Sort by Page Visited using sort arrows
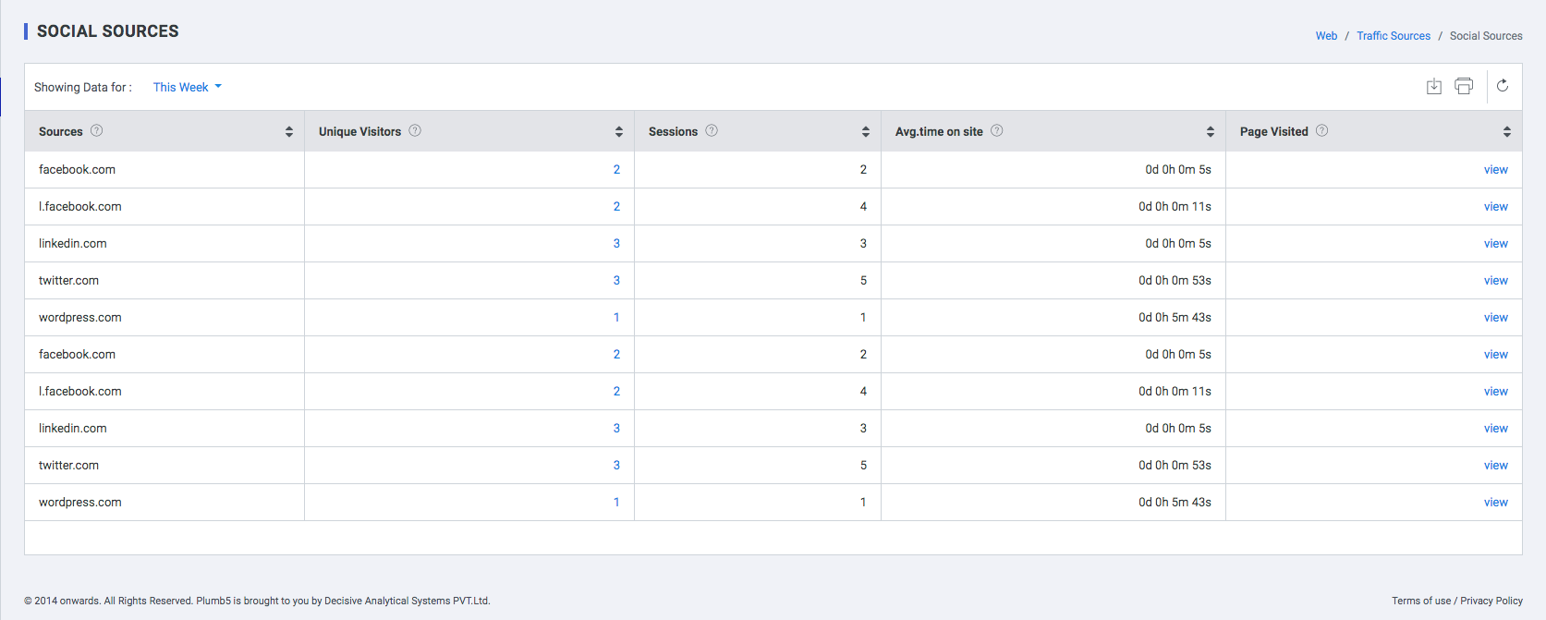This screenshot has width=1546, height=620. pos(1507,132)
